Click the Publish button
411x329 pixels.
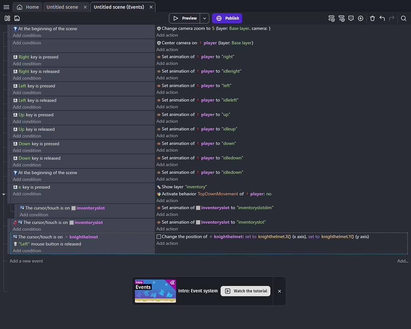(x=227, y=18)
